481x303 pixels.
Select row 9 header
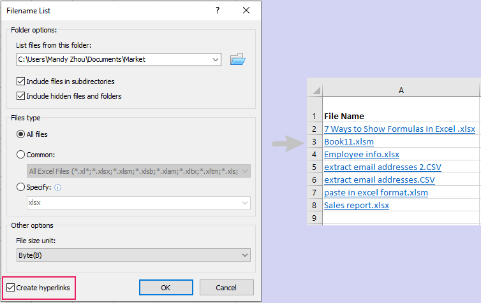click(x=314, y=218)
